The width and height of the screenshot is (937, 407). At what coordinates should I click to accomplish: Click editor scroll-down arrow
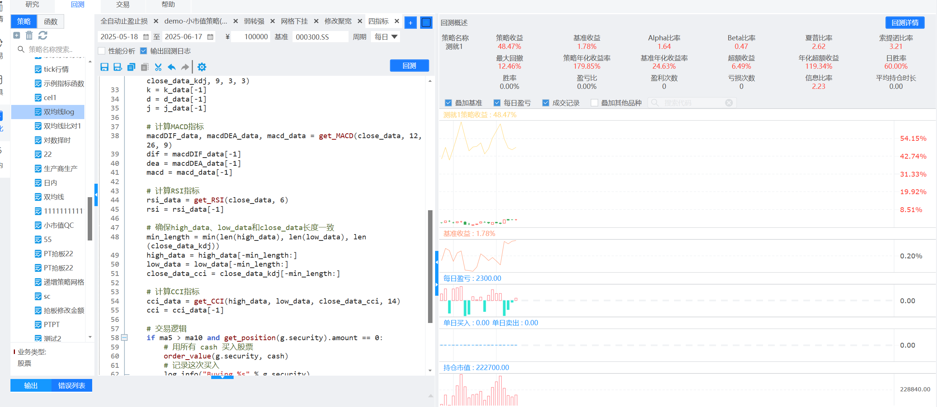[430, 370]
